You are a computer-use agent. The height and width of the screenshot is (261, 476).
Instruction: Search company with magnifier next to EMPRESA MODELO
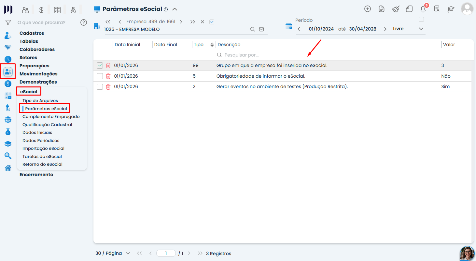(x=252, y=29)
